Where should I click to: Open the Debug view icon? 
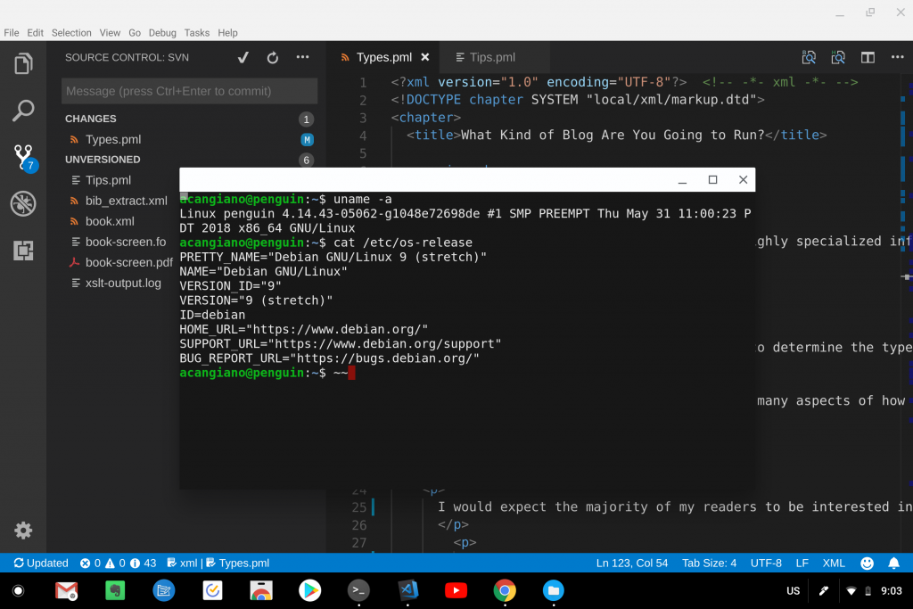click(23, 204)
